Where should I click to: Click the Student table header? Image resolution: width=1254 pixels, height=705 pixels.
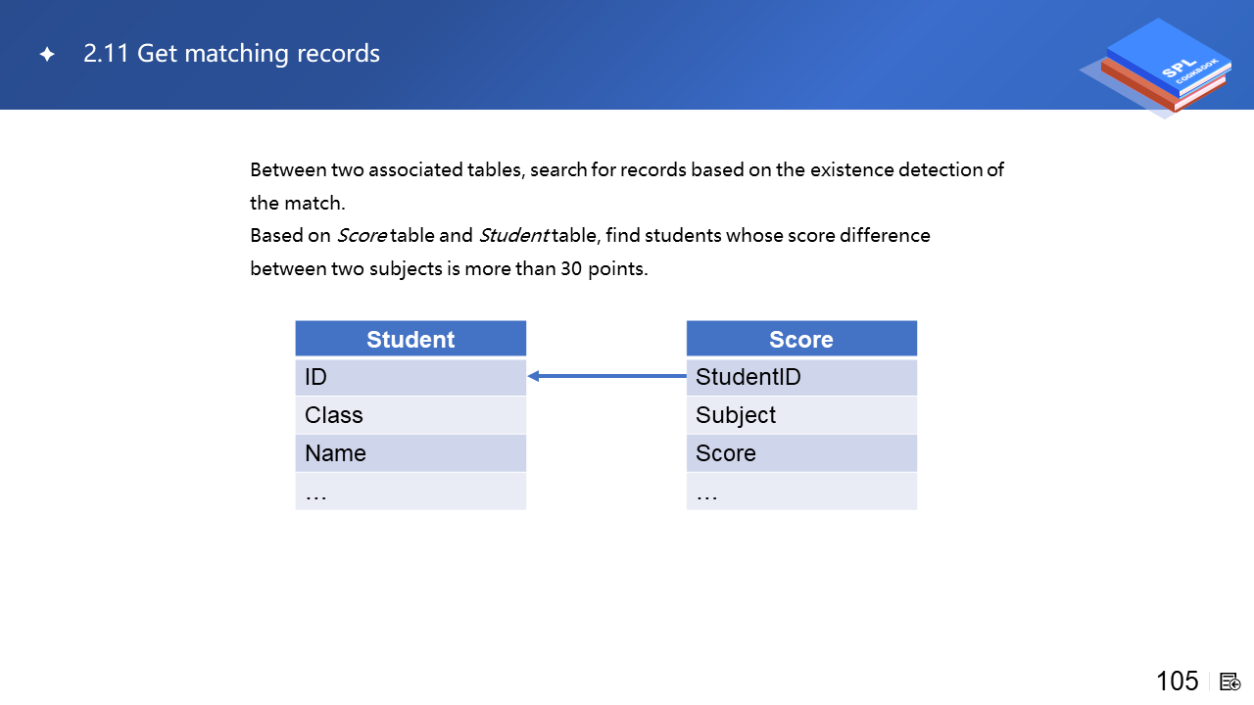coord(410,339)
